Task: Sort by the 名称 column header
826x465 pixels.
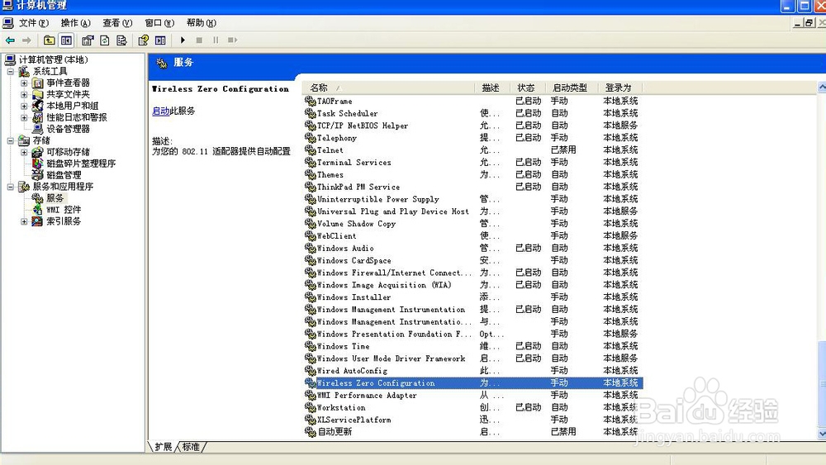Action: tap(389, 88)
